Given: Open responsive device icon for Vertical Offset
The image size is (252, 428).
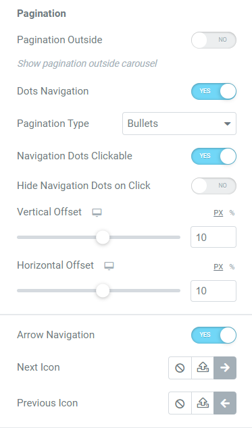Looking at the screenshot, I should [97, 213].
